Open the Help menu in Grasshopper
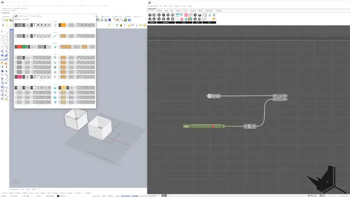Screen dimensions: 350x197 pyautogui.click(x=189, y=6)
